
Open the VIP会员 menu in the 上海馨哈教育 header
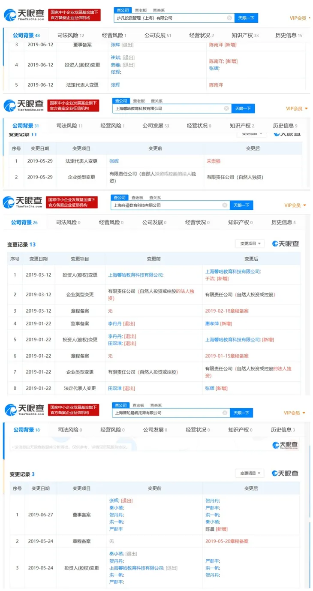[297, 109]
